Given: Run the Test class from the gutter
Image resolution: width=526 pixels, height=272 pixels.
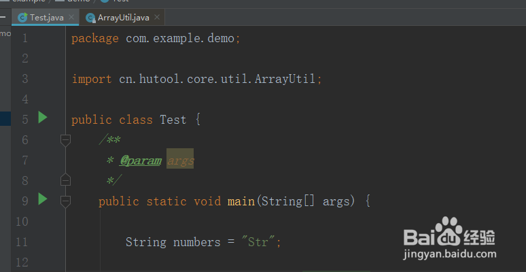Looking at the screenshot, I should tap(43, 118).
